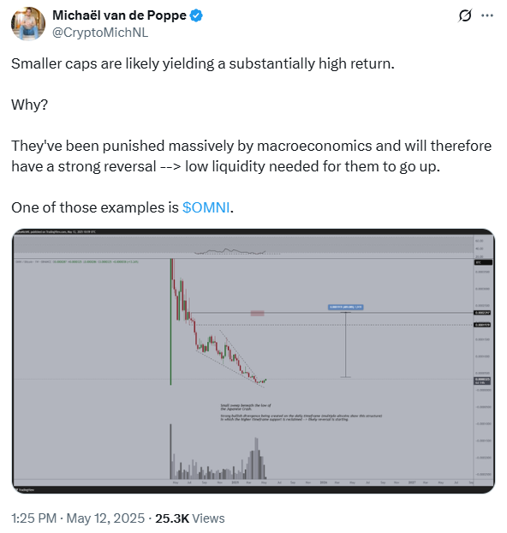Click the blue price target label on chart
Image resolution: width=507 pixels, height=533 pixels.
point(346,307)
